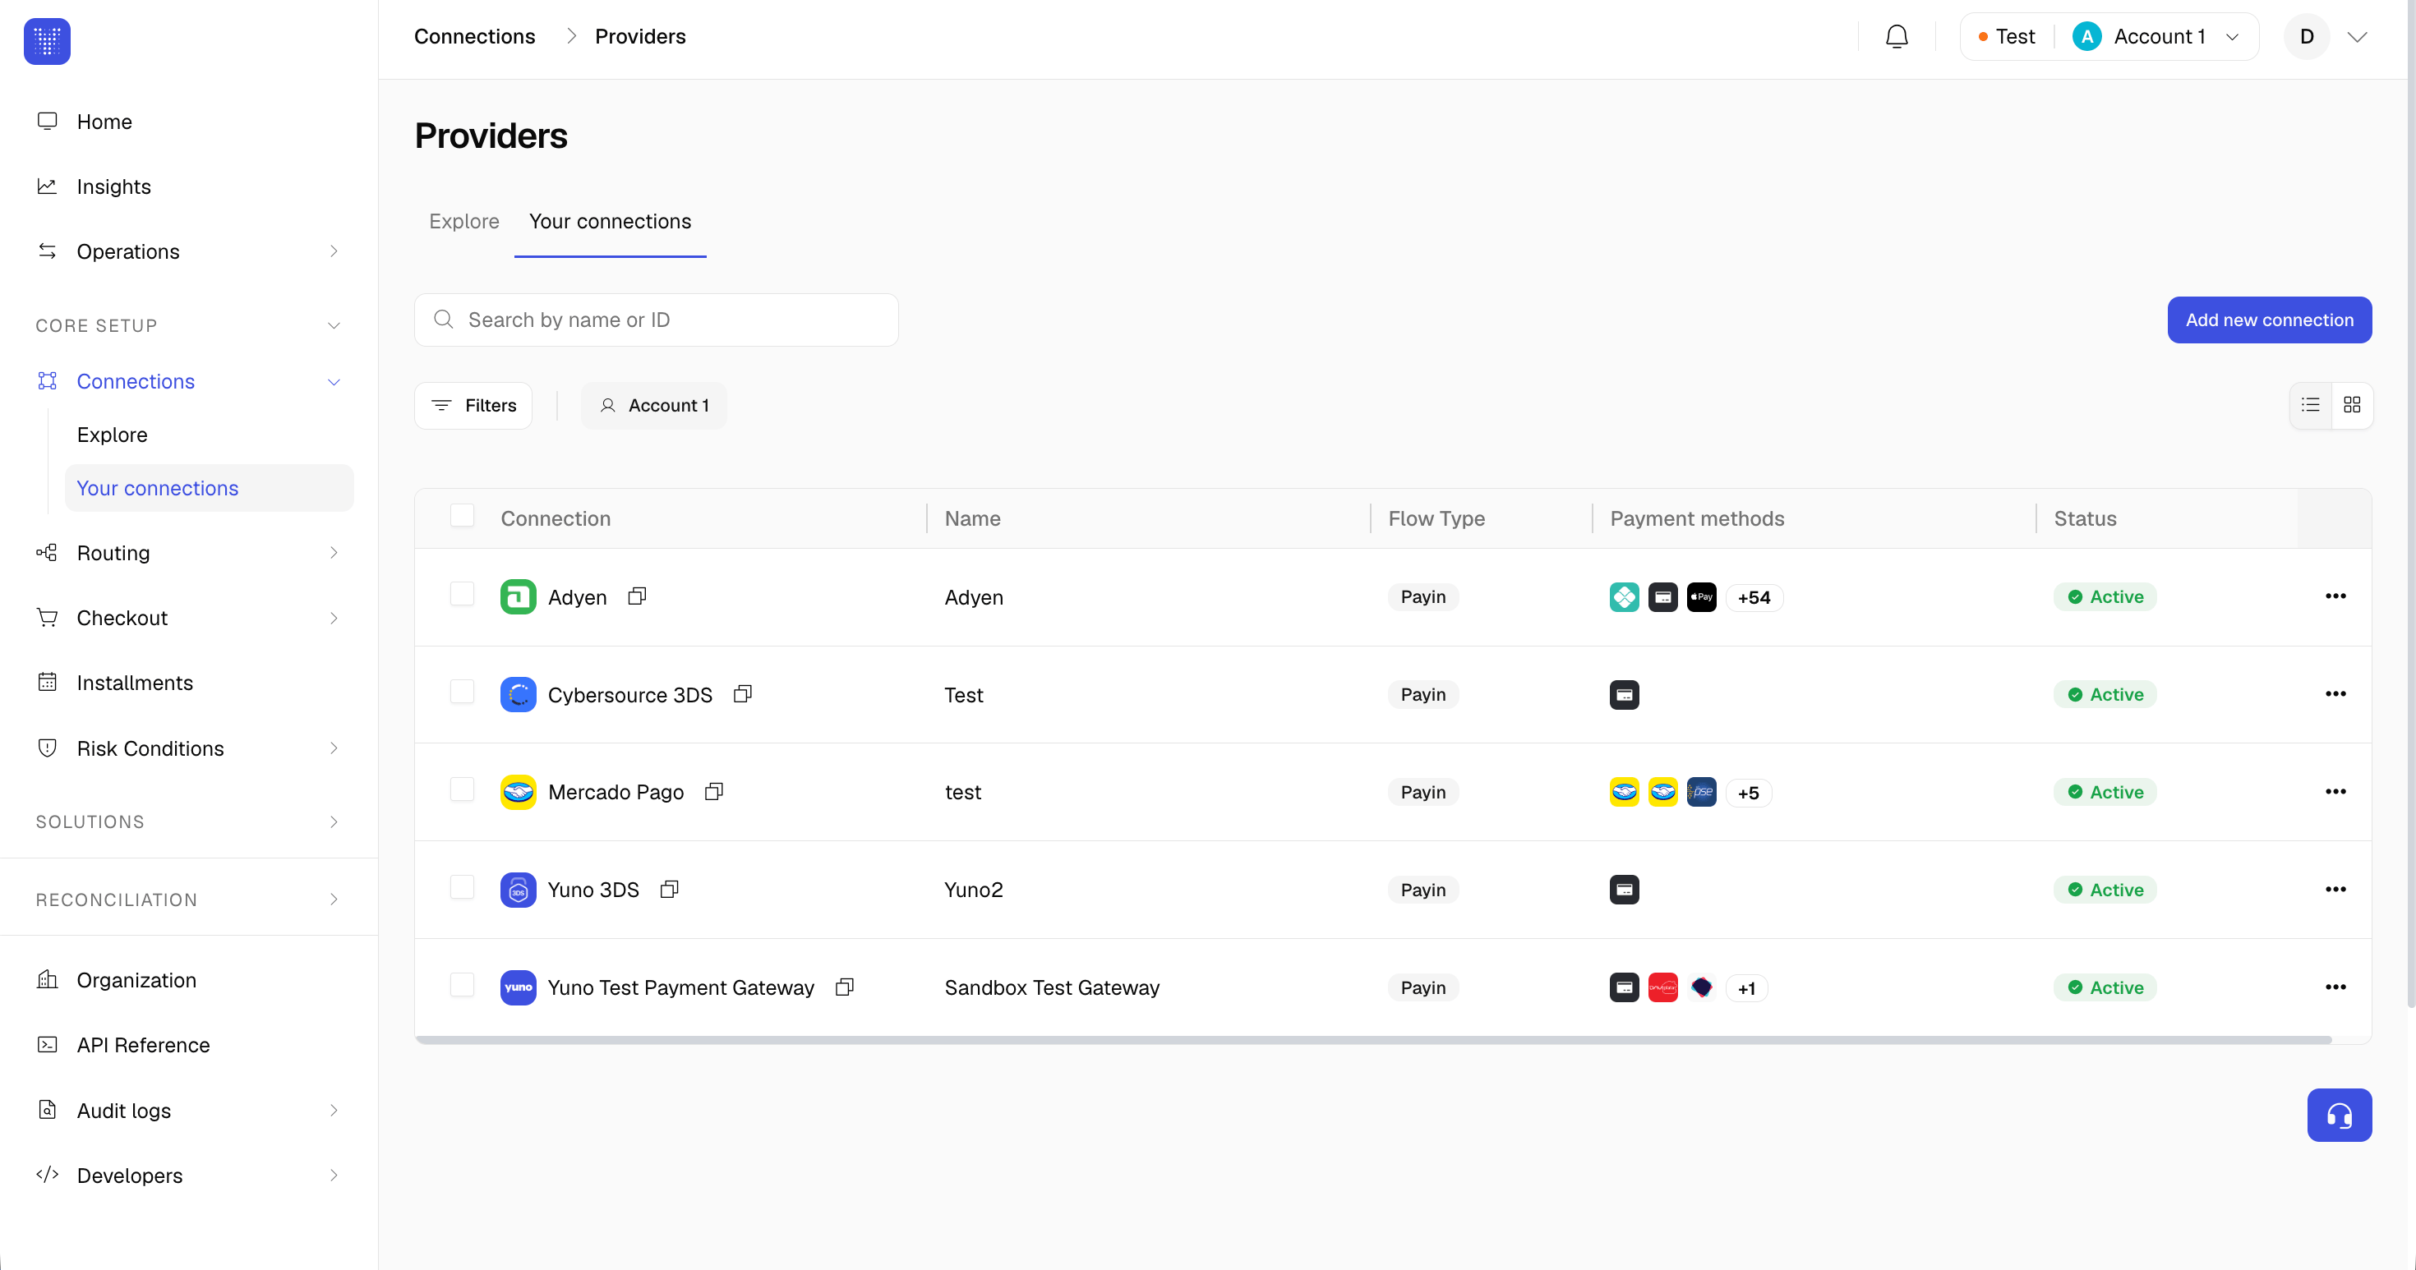This screenshot has height=1270, width=2416.
Task: Switch to grid view layout
Action: coord(2351,405)
